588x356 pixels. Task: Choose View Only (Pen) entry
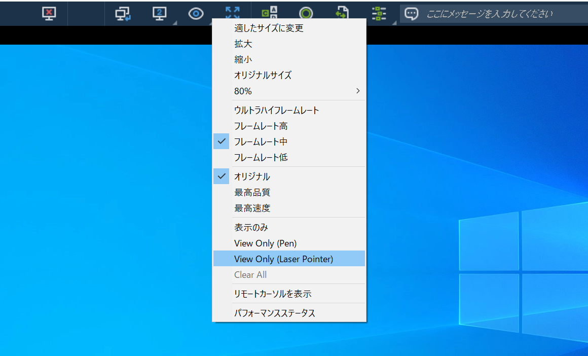289,243
